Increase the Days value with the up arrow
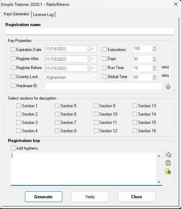 (x=154, y=58)
